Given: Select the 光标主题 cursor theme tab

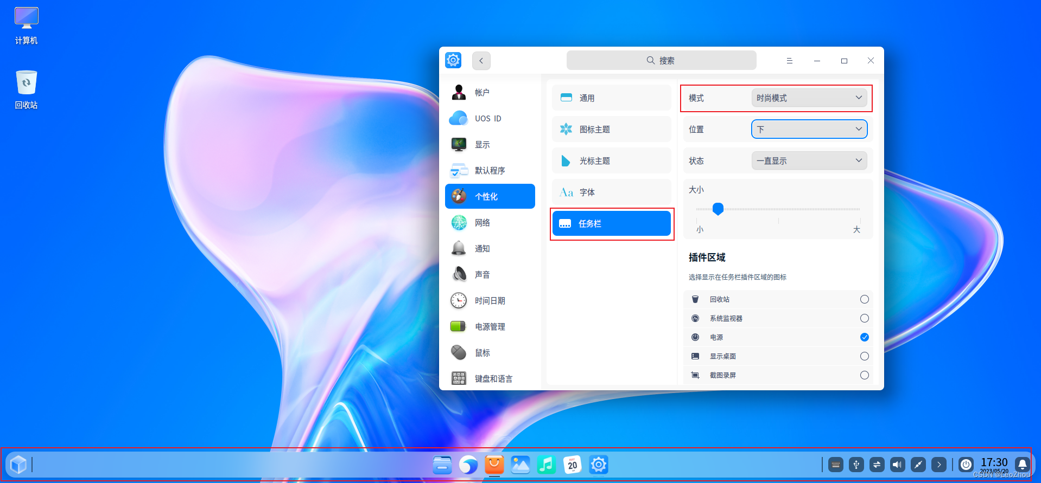Looking at the screenshot, I should 612,161.
